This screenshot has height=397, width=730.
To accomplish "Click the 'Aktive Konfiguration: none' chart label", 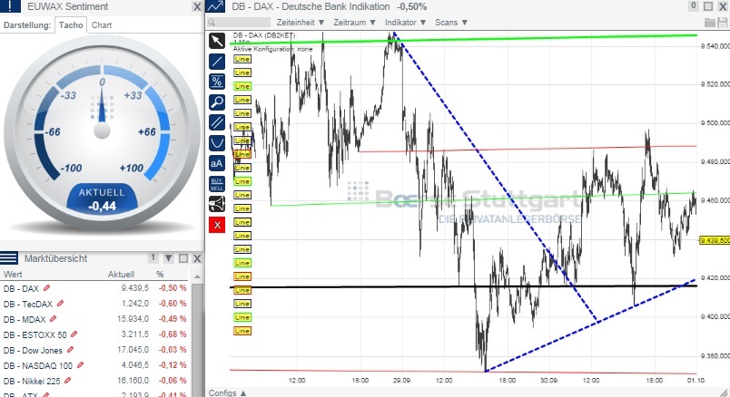I will (x=272, y=49).
